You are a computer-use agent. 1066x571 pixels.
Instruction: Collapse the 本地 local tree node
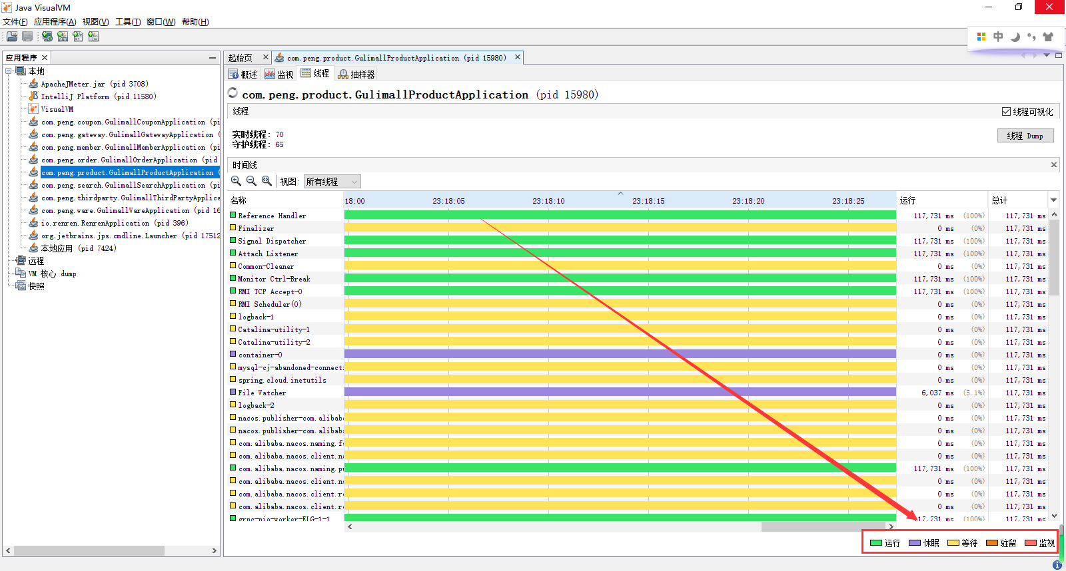pos(9,71)
